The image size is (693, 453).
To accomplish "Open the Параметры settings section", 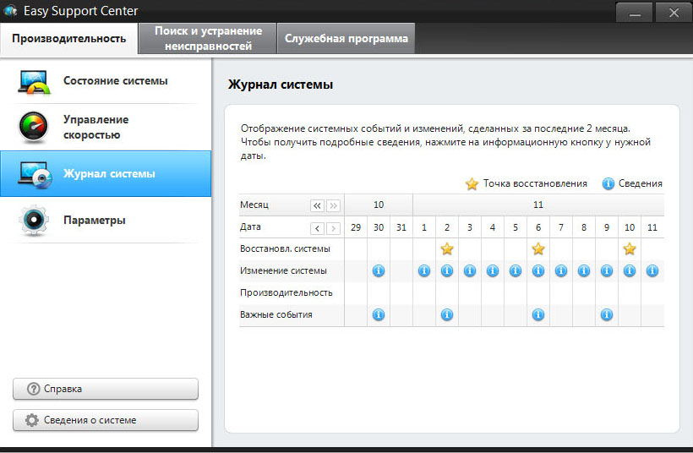I will (106, 220).
